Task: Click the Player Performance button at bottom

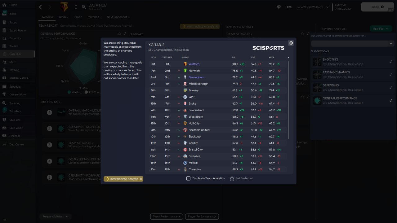Action: coord(202,216)
